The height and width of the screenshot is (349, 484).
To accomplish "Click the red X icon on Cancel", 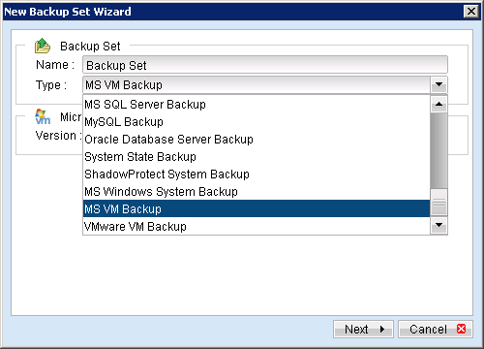I will pyautogui.click(x=462, y=329).
